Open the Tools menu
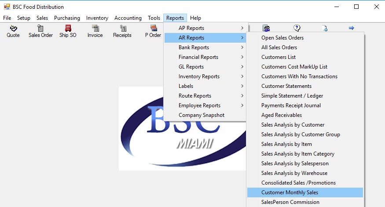The width and height of the screenshot is (385, 207). (154, 18)
